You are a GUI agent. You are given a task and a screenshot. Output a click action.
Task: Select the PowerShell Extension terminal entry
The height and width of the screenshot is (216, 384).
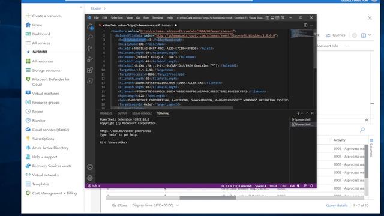click(302, 124)
